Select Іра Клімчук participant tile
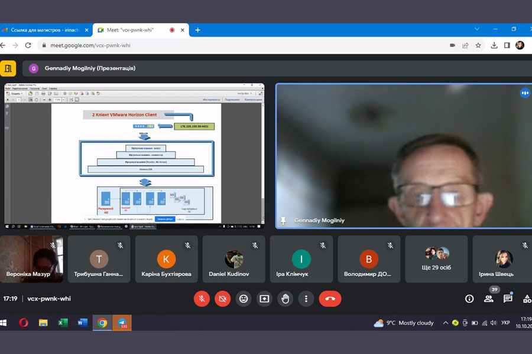Screen dimensions: 532x354 pos(301,259)
